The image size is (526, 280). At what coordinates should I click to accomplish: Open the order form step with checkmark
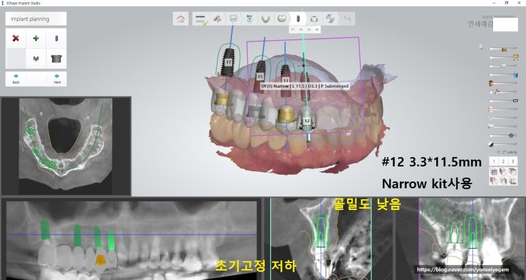[x=201, y=19]
